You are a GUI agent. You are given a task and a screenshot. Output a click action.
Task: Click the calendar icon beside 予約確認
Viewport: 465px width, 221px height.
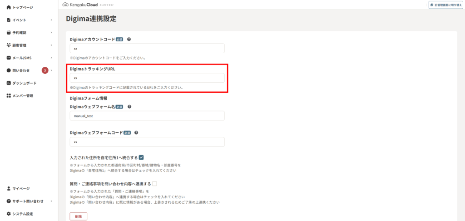click(9, 32)
